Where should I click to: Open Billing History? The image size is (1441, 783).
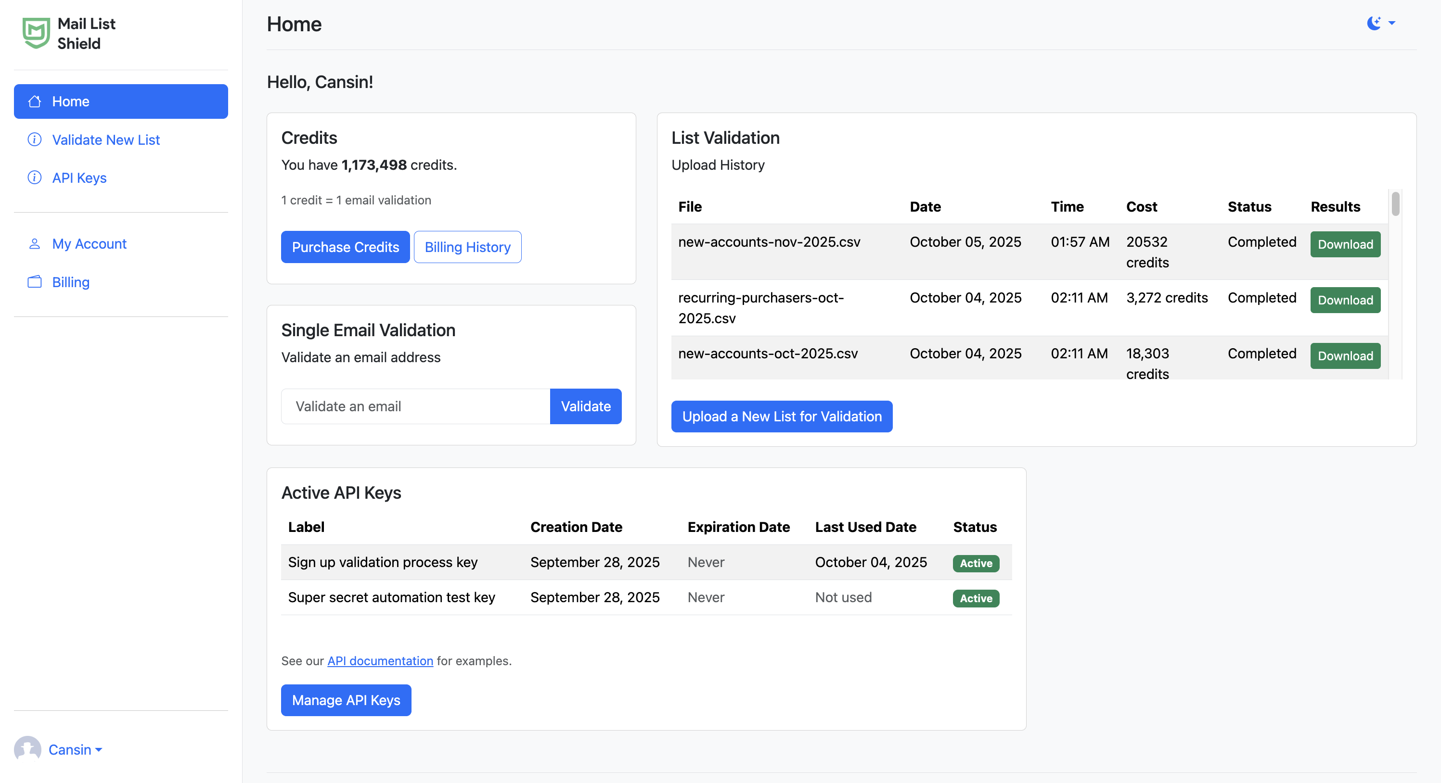coord(467,247)
